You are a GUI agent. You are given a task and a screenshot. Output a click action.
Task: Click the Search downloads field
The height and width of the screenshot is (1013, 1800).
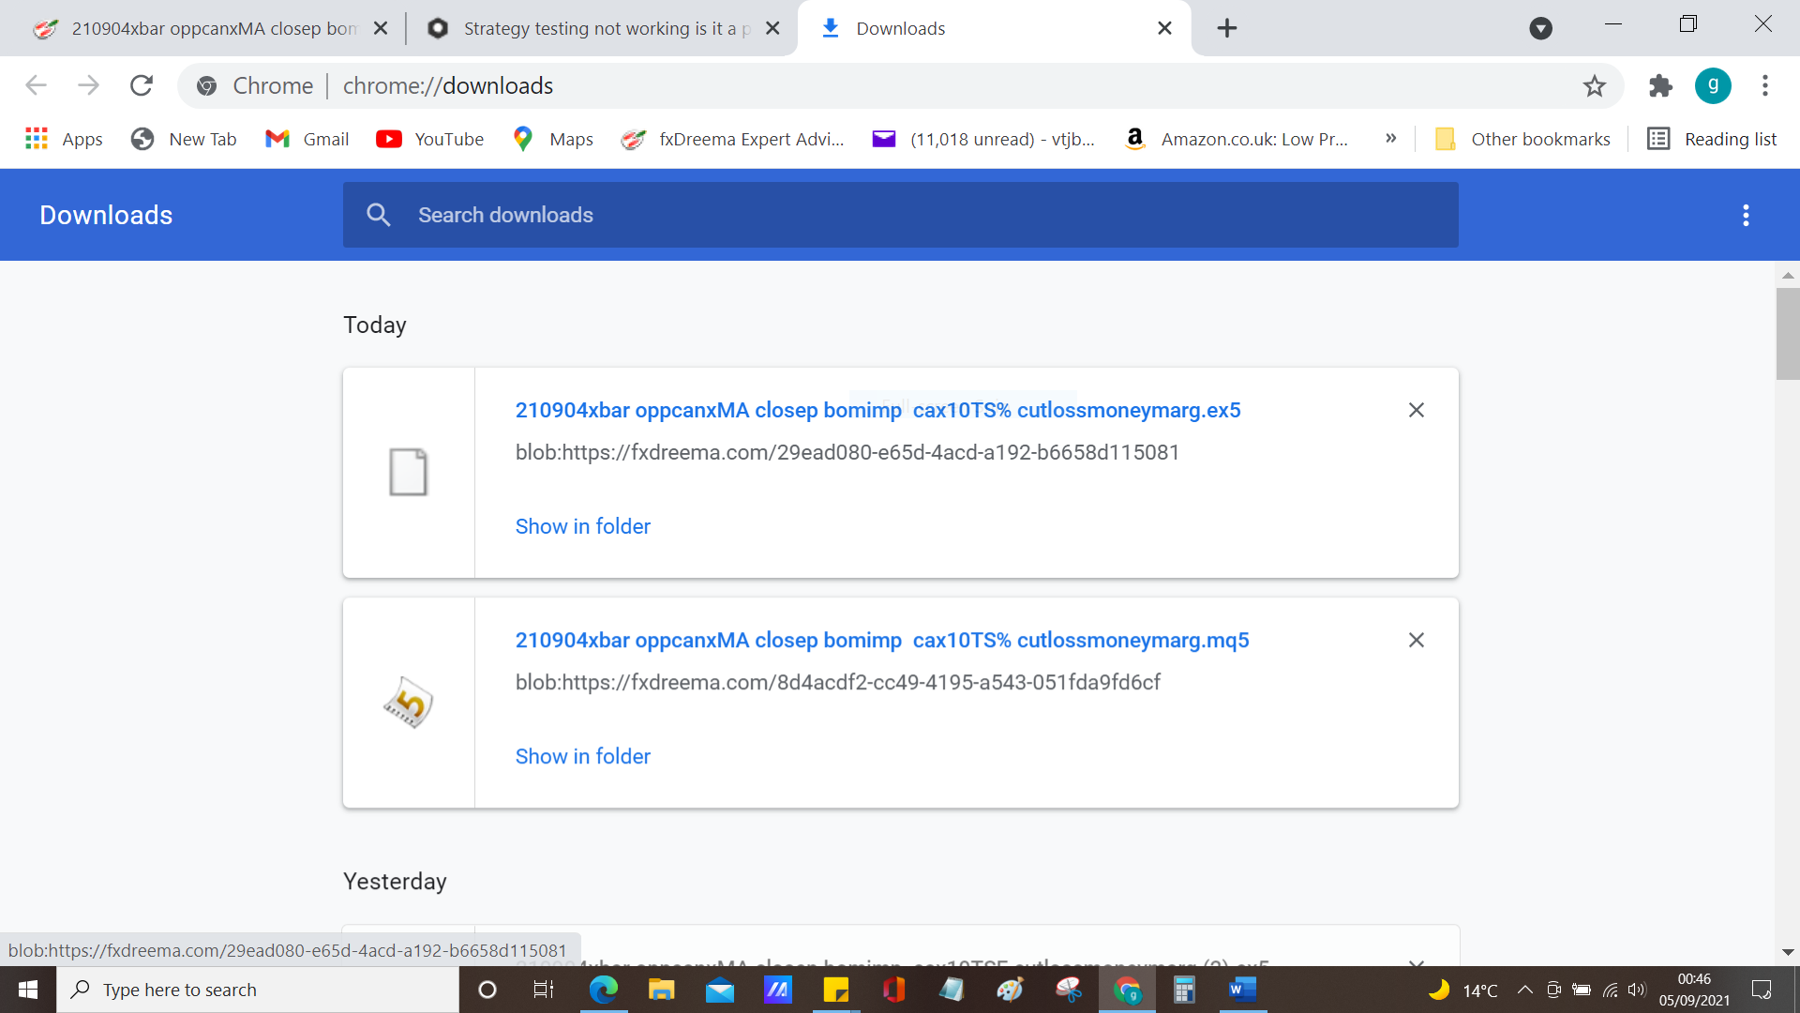coord(900,215)
